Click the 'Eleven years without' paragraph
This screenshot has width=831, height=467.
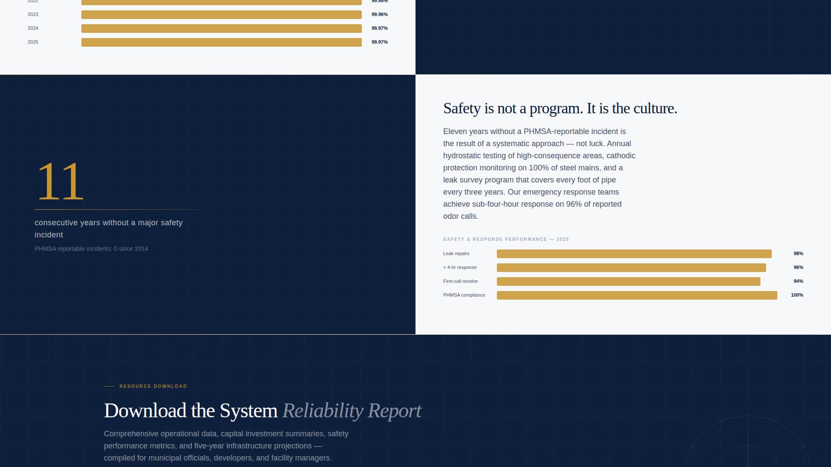coord(539,174)
